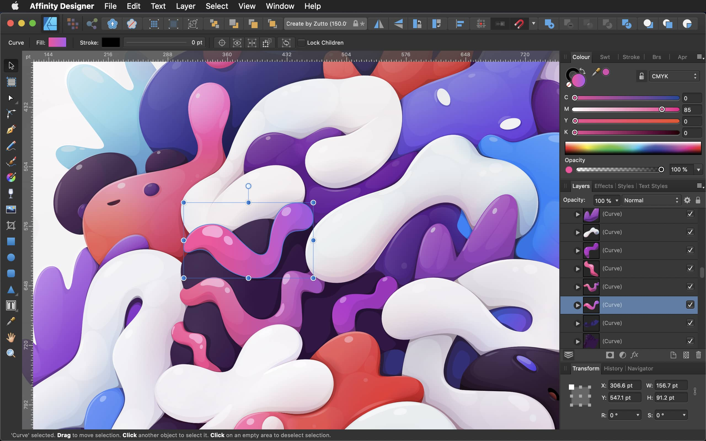The width and height of the screenshot is (706, 441).
Task: Open the Colour mode dropdown CMYK
Action: (673, 76)
